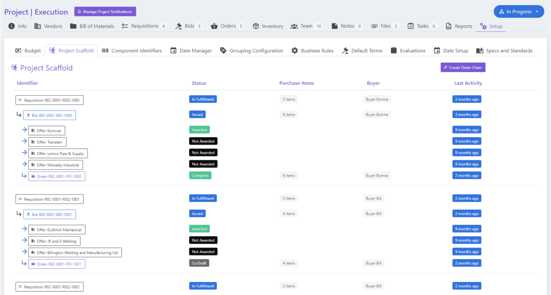Viewport: 551px width, 295px height.
Task: Click the Create Order Chain button
Action: pyautogui.click(x=463, y=67)
